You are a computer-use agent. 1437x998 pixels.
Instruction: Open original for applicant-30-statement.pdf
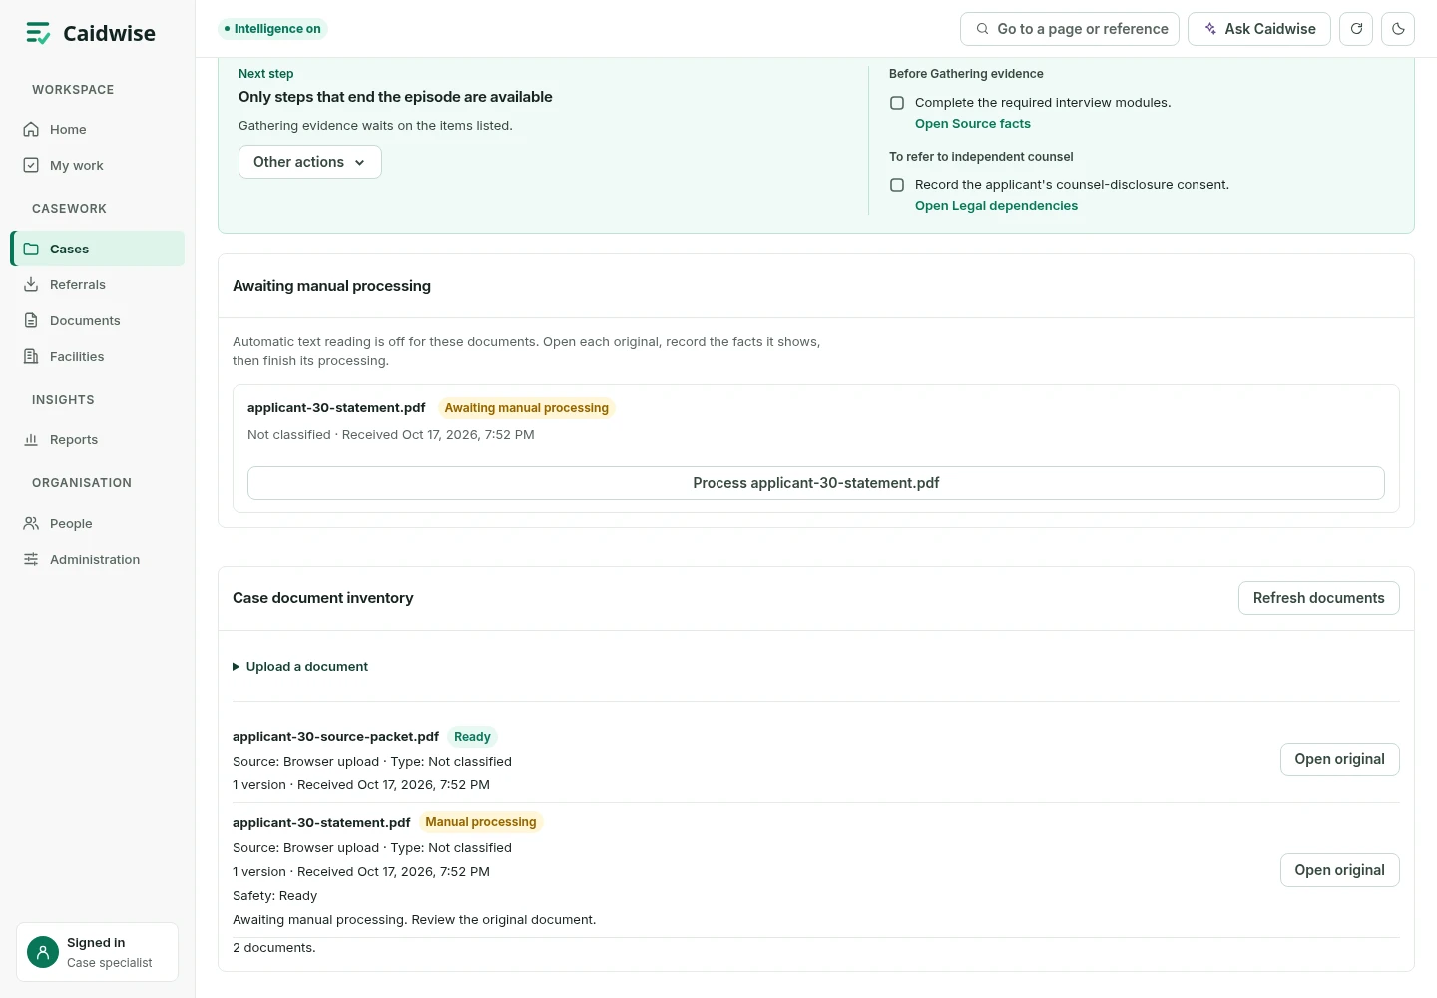coord(1340,870)
